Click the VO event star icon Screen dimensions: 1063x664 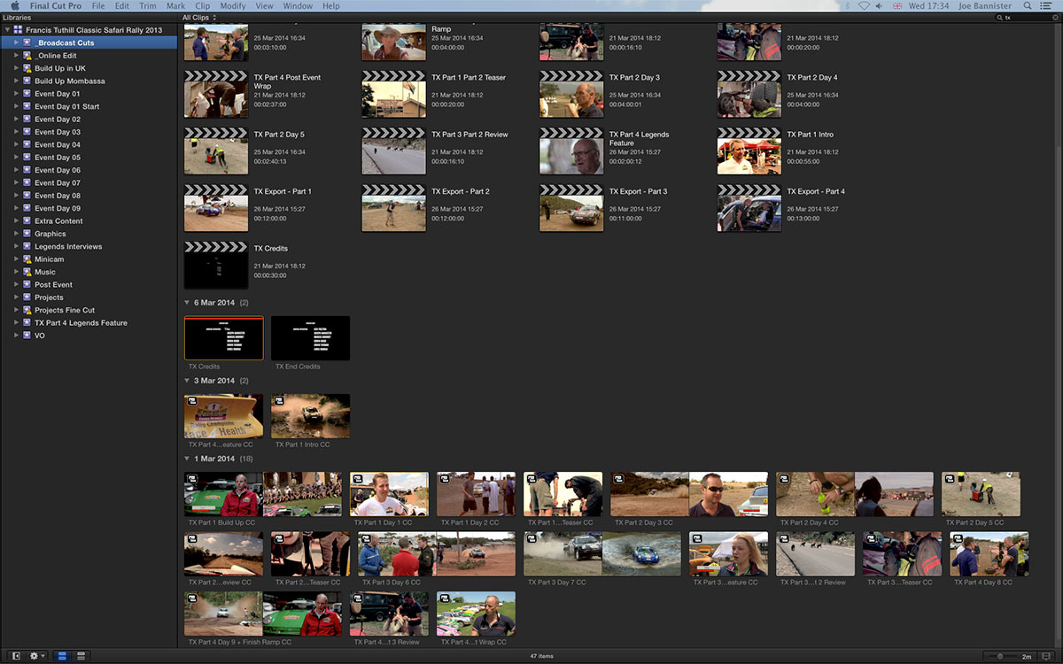pos(27,336)
